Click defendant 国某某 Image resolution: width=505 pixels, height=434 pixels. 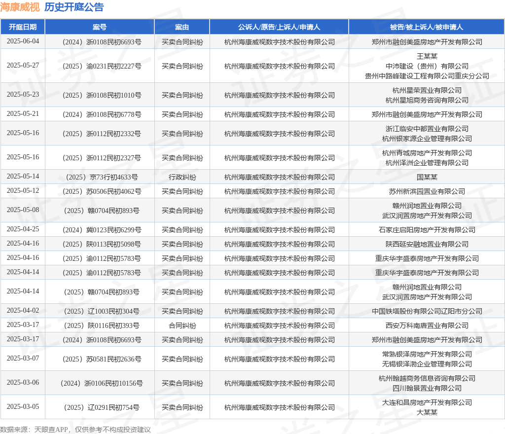(x=427, y=178)
